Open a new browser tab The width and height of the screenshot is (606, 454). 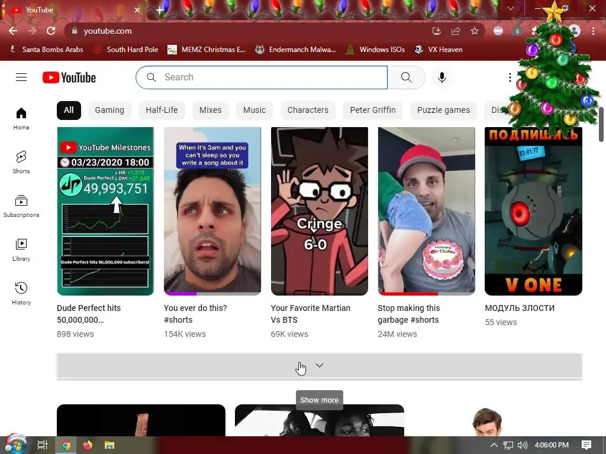[160, 10]
